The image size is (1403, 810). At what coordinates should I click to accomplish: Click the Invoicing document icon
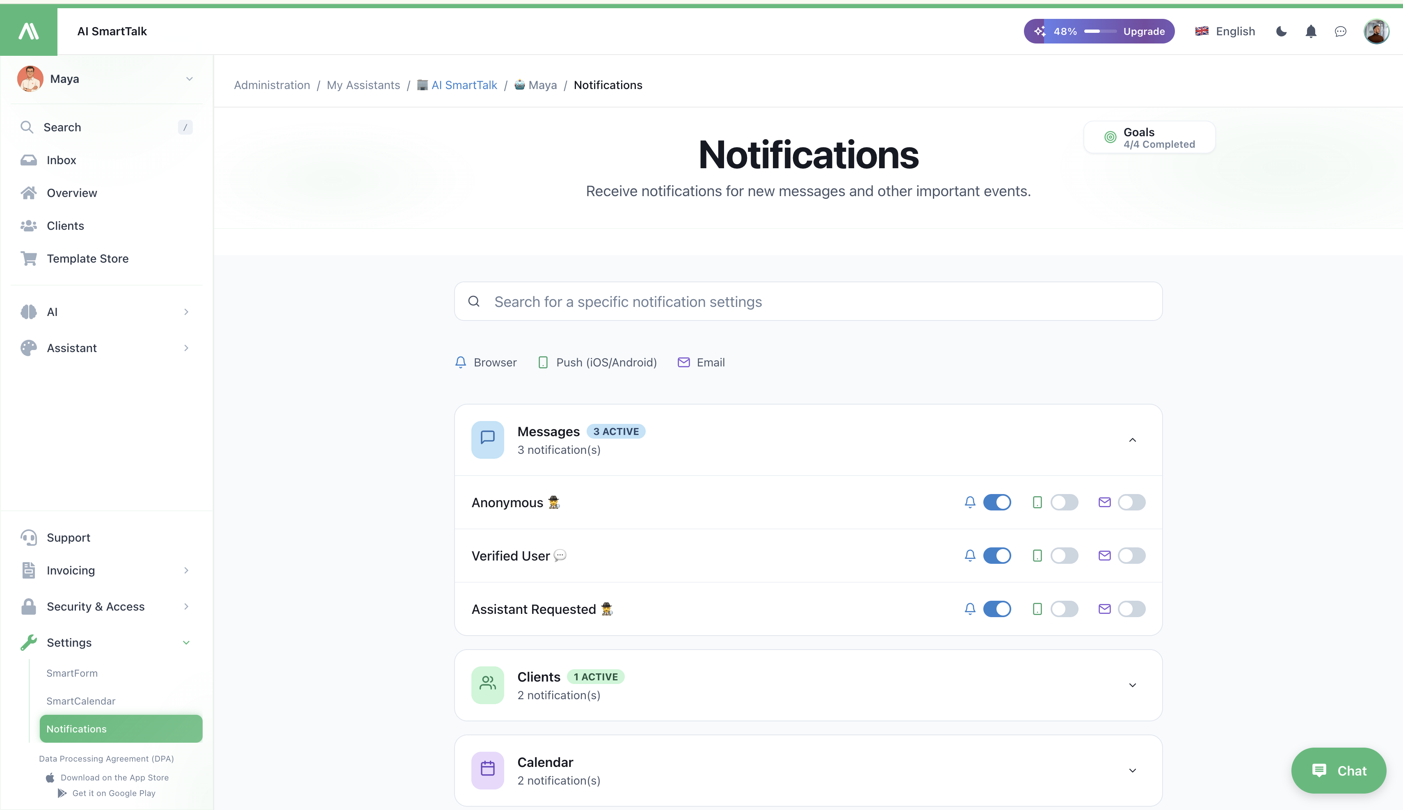coord(28,571)
